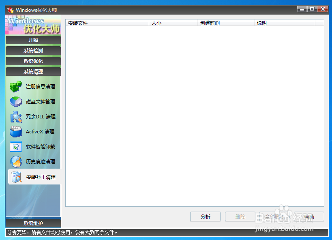Open the 开始 section
This screenshot has width=332, height=240.
(33, 40)
